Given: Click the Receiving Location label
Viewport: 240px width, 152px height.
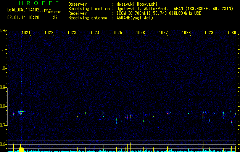Looking at the screenshot, I should [89, 9].
